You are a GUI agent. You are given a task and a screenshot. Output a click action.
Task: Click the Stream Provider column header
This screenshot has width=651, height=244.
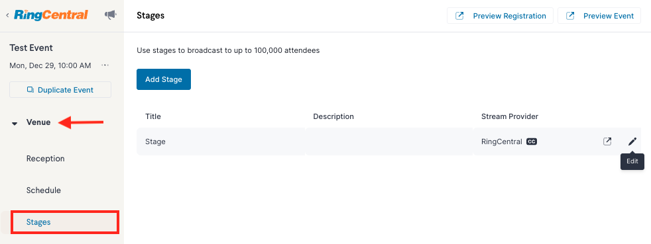click(509, 116)
